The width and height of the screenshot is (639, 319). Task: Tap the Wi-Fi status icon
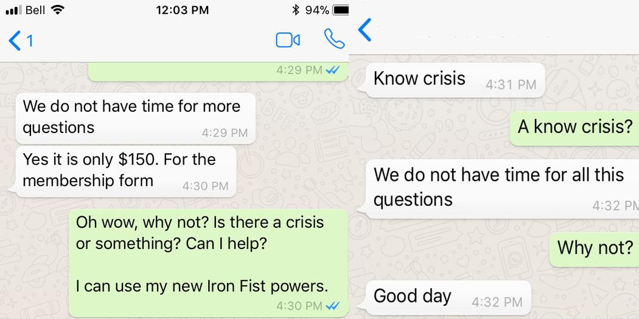(x=58, y=10)
